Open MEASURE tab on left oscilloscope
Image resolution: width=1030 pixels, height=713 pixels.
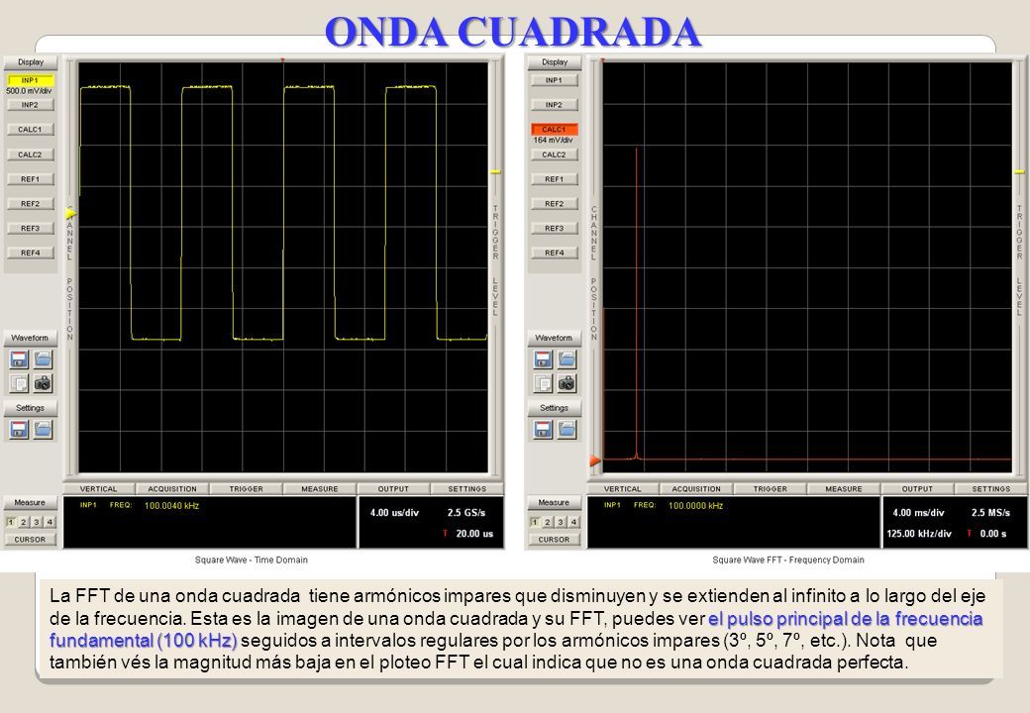point(320,488)
